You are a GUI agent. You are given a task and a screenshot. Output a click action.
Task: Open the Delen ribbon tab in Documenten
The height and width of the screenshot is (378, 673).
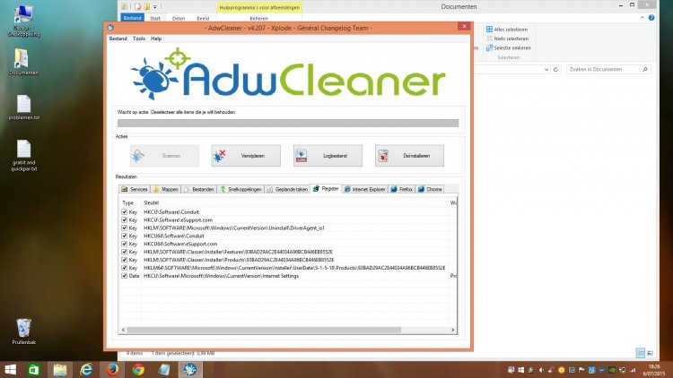point(179,19)
